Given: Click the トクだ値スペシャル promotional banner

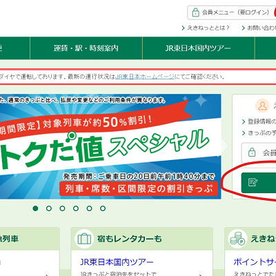Looking at the screenshot, I should click(110, 146).
